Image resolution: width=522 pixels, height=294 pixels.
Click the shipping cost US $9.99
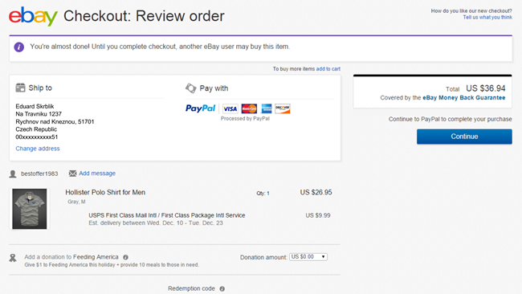click(x=318, y=215)
